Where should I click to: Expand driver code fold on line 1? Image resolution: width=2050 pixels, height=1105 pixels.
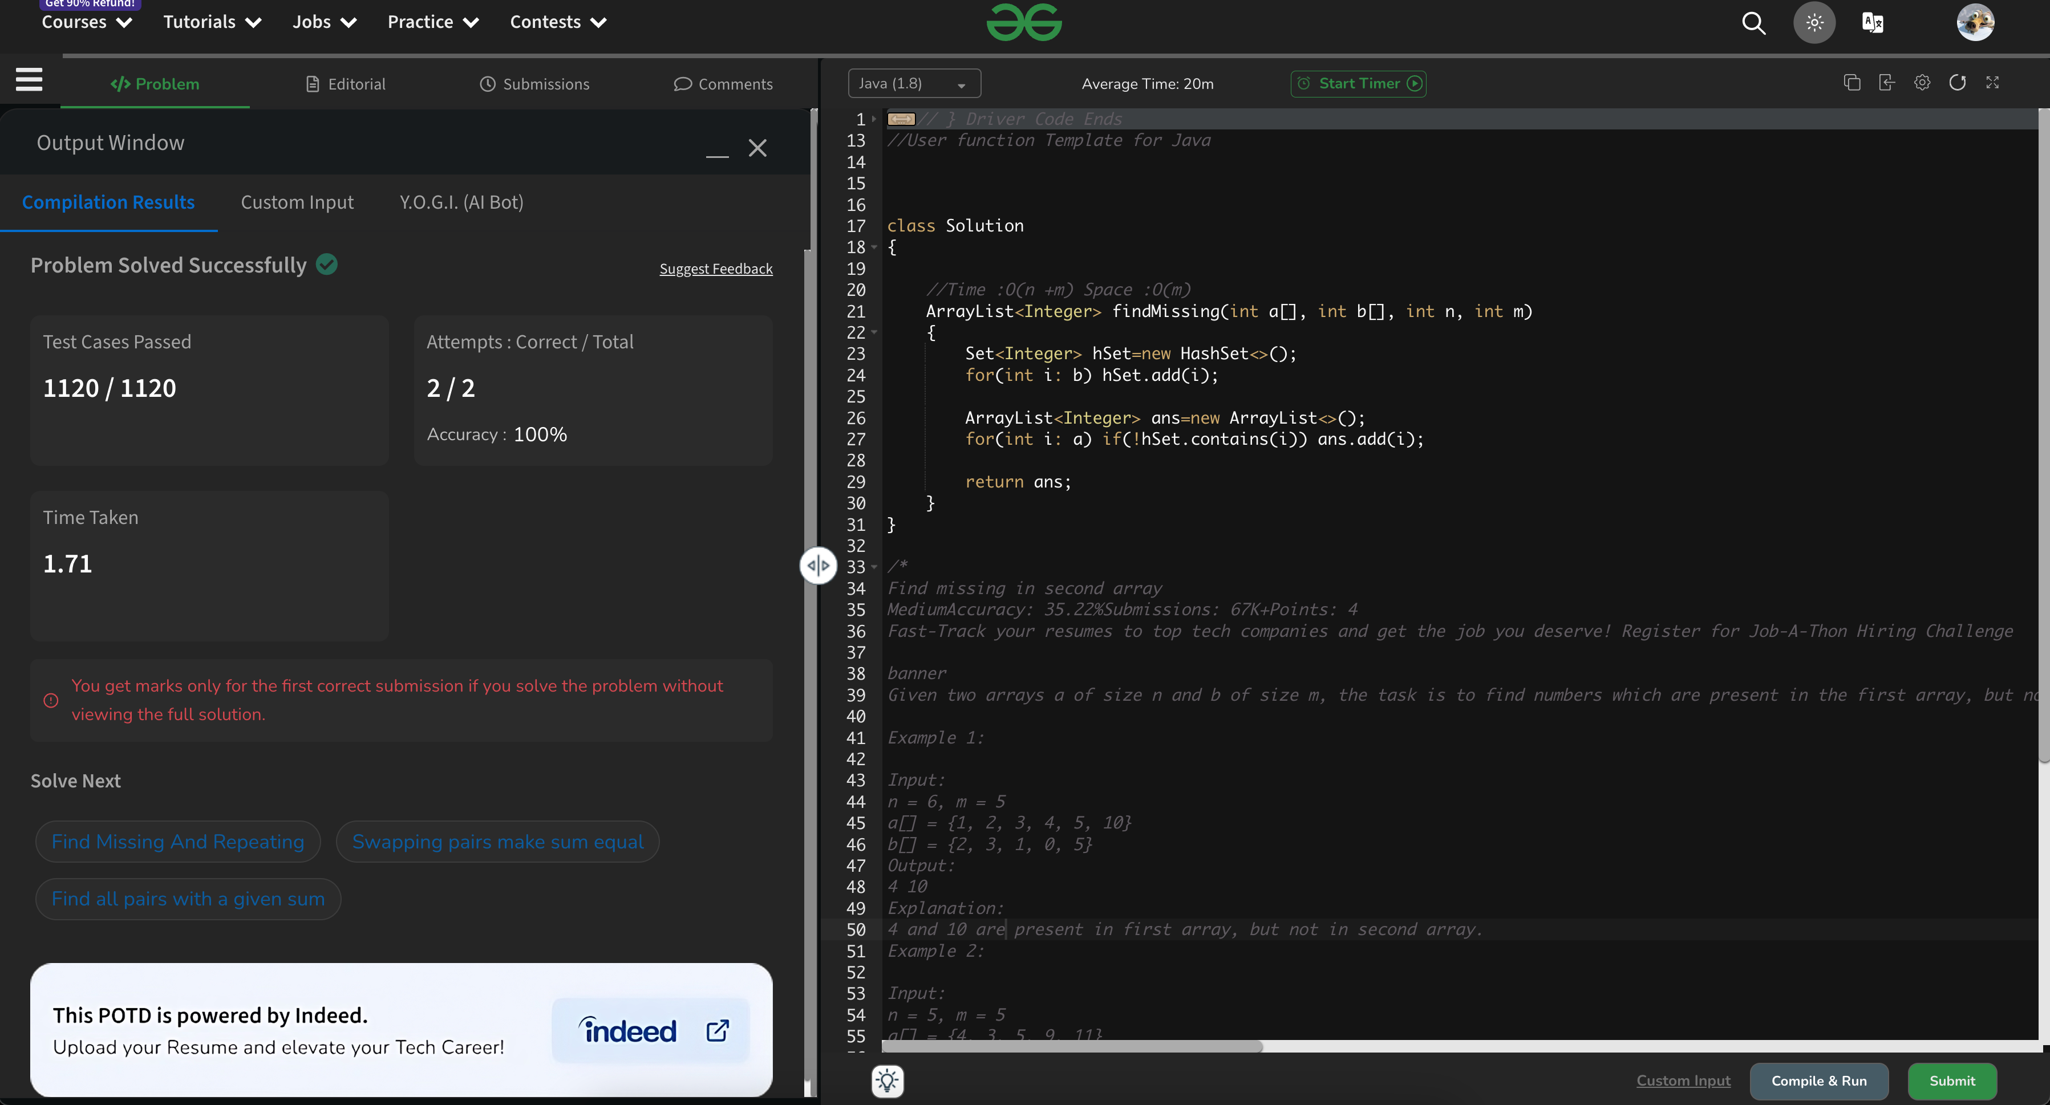click(901, 119)
